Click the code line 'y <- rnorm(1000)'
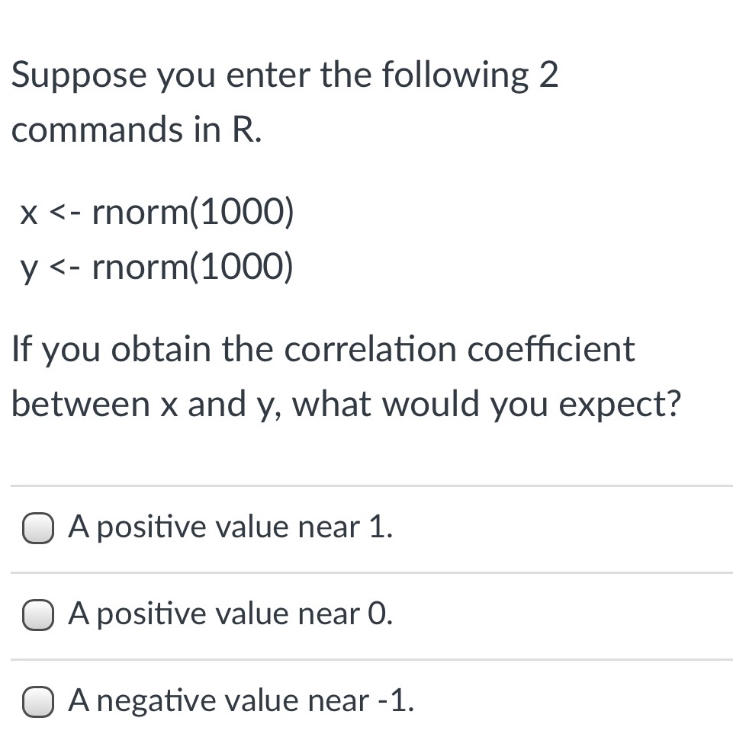 click(x=156, y=267)
